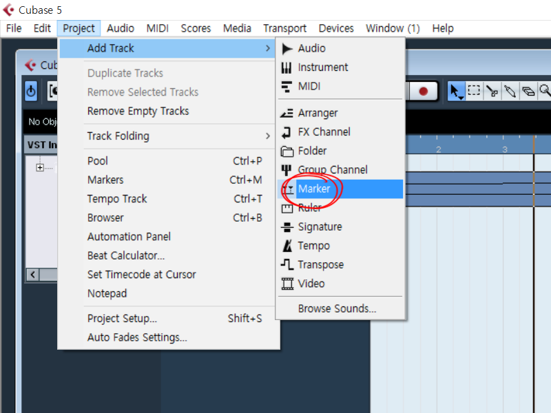Screen dimensions: 551x413
Task: Add an Audio track icon
Action: click(287, 48)
